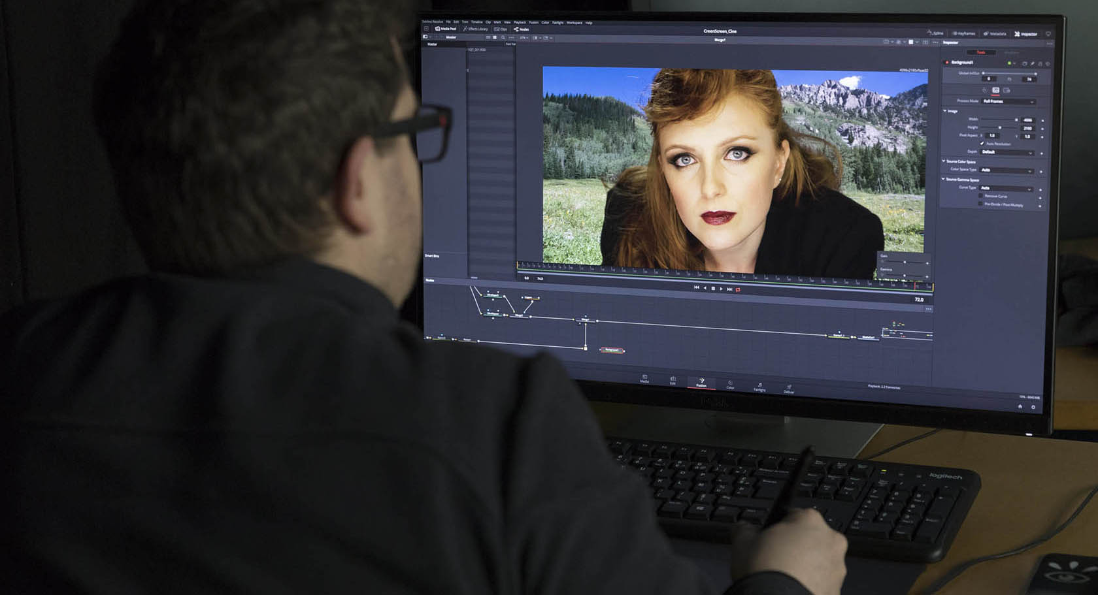Click the lock icon in Inspector header
Screen dimensions: 1098x595
(x=1040, y=64)
